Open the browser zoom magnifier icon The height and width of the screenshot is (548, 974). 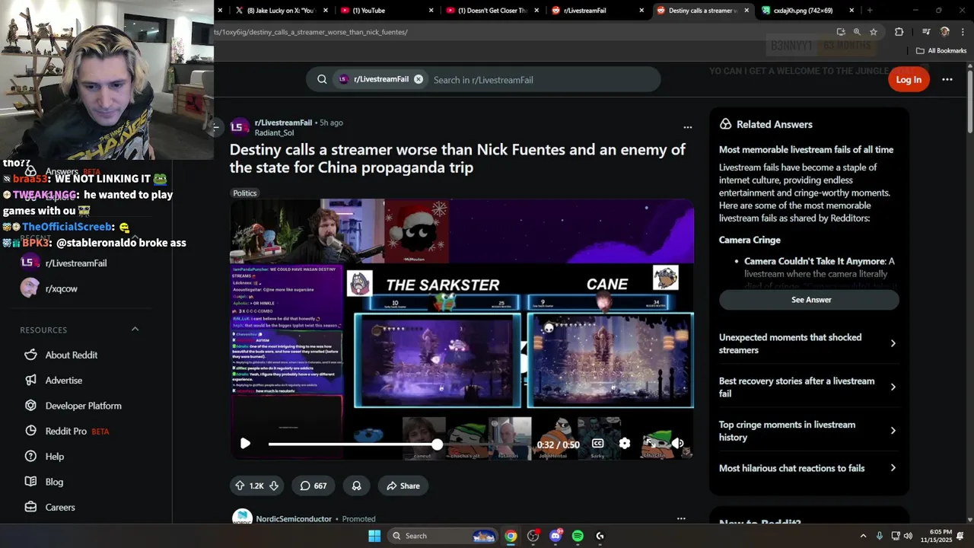coord(857,32)
